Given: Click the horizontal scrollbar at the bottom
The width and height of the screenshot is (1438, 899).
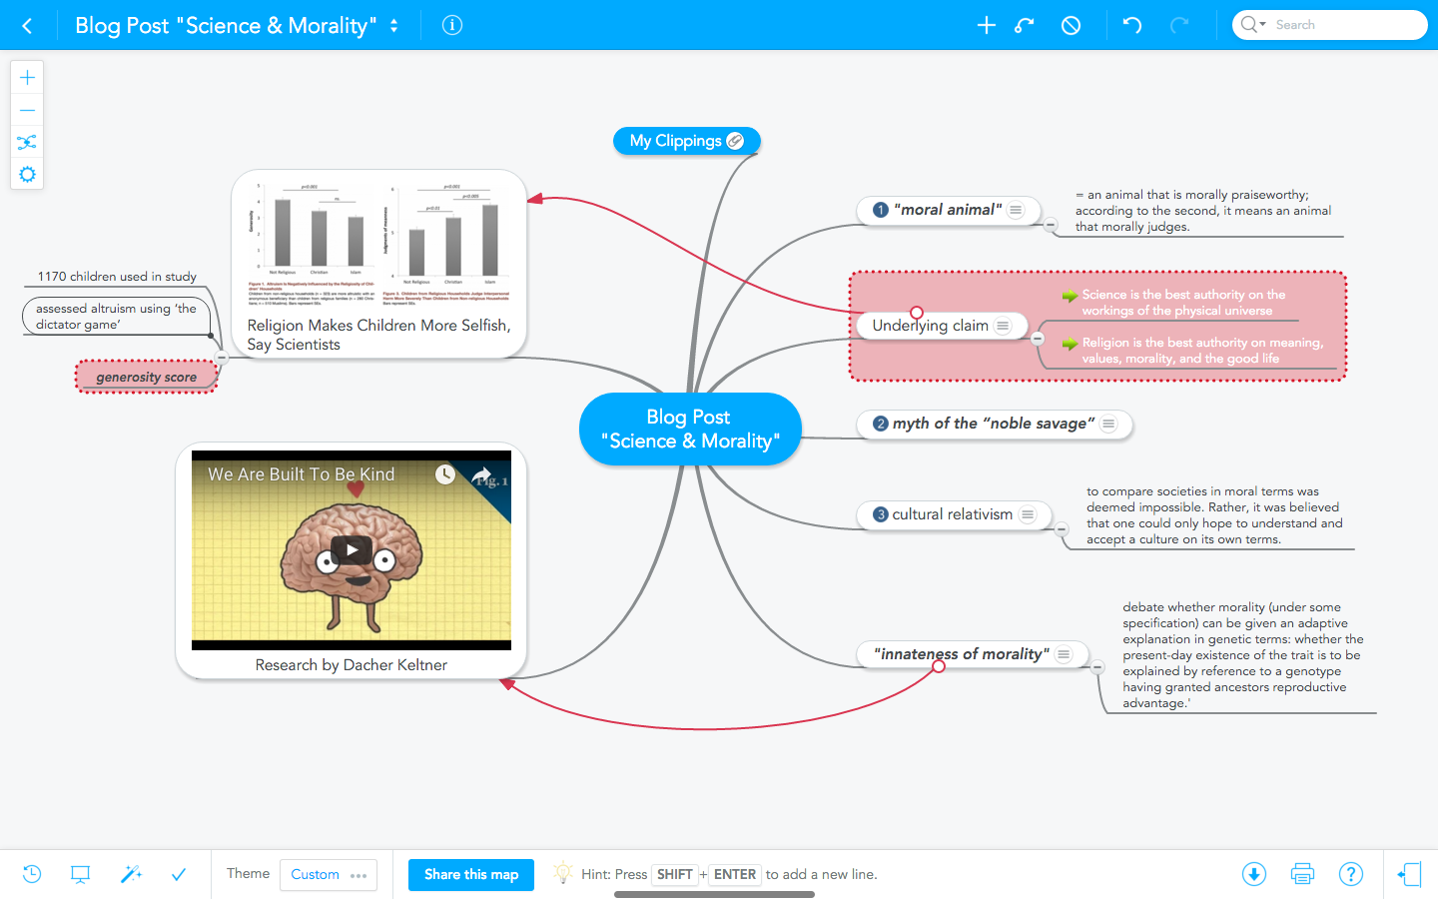Looking at the screenshot, I should (714, 894).
